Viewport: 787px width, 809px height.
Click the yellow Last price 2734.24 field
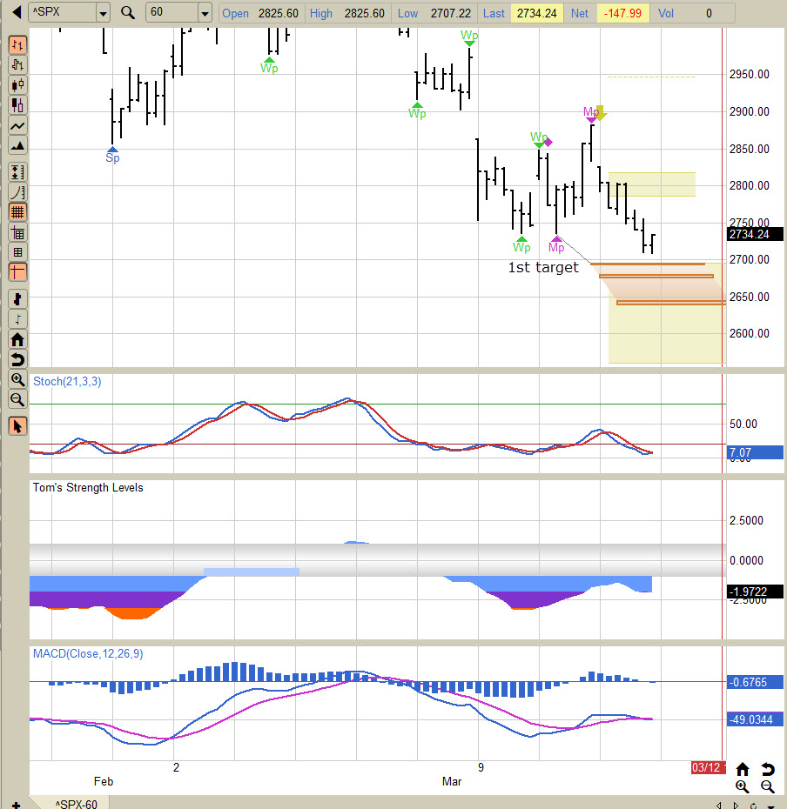pos(536,13)
